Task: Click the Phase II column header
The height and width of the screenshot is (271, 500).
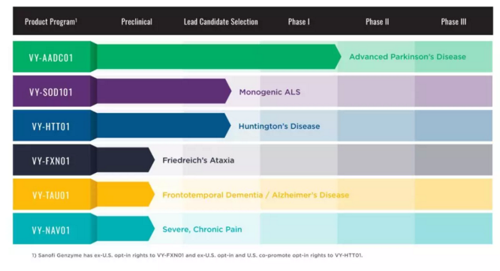Action: [x=377, y=22]
